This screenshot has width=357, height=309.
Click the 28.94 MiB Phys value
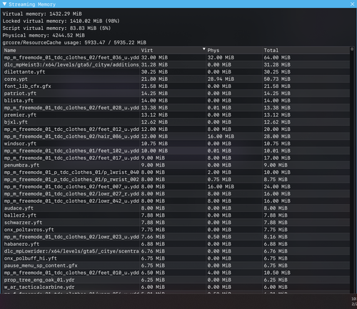[221, 79]
